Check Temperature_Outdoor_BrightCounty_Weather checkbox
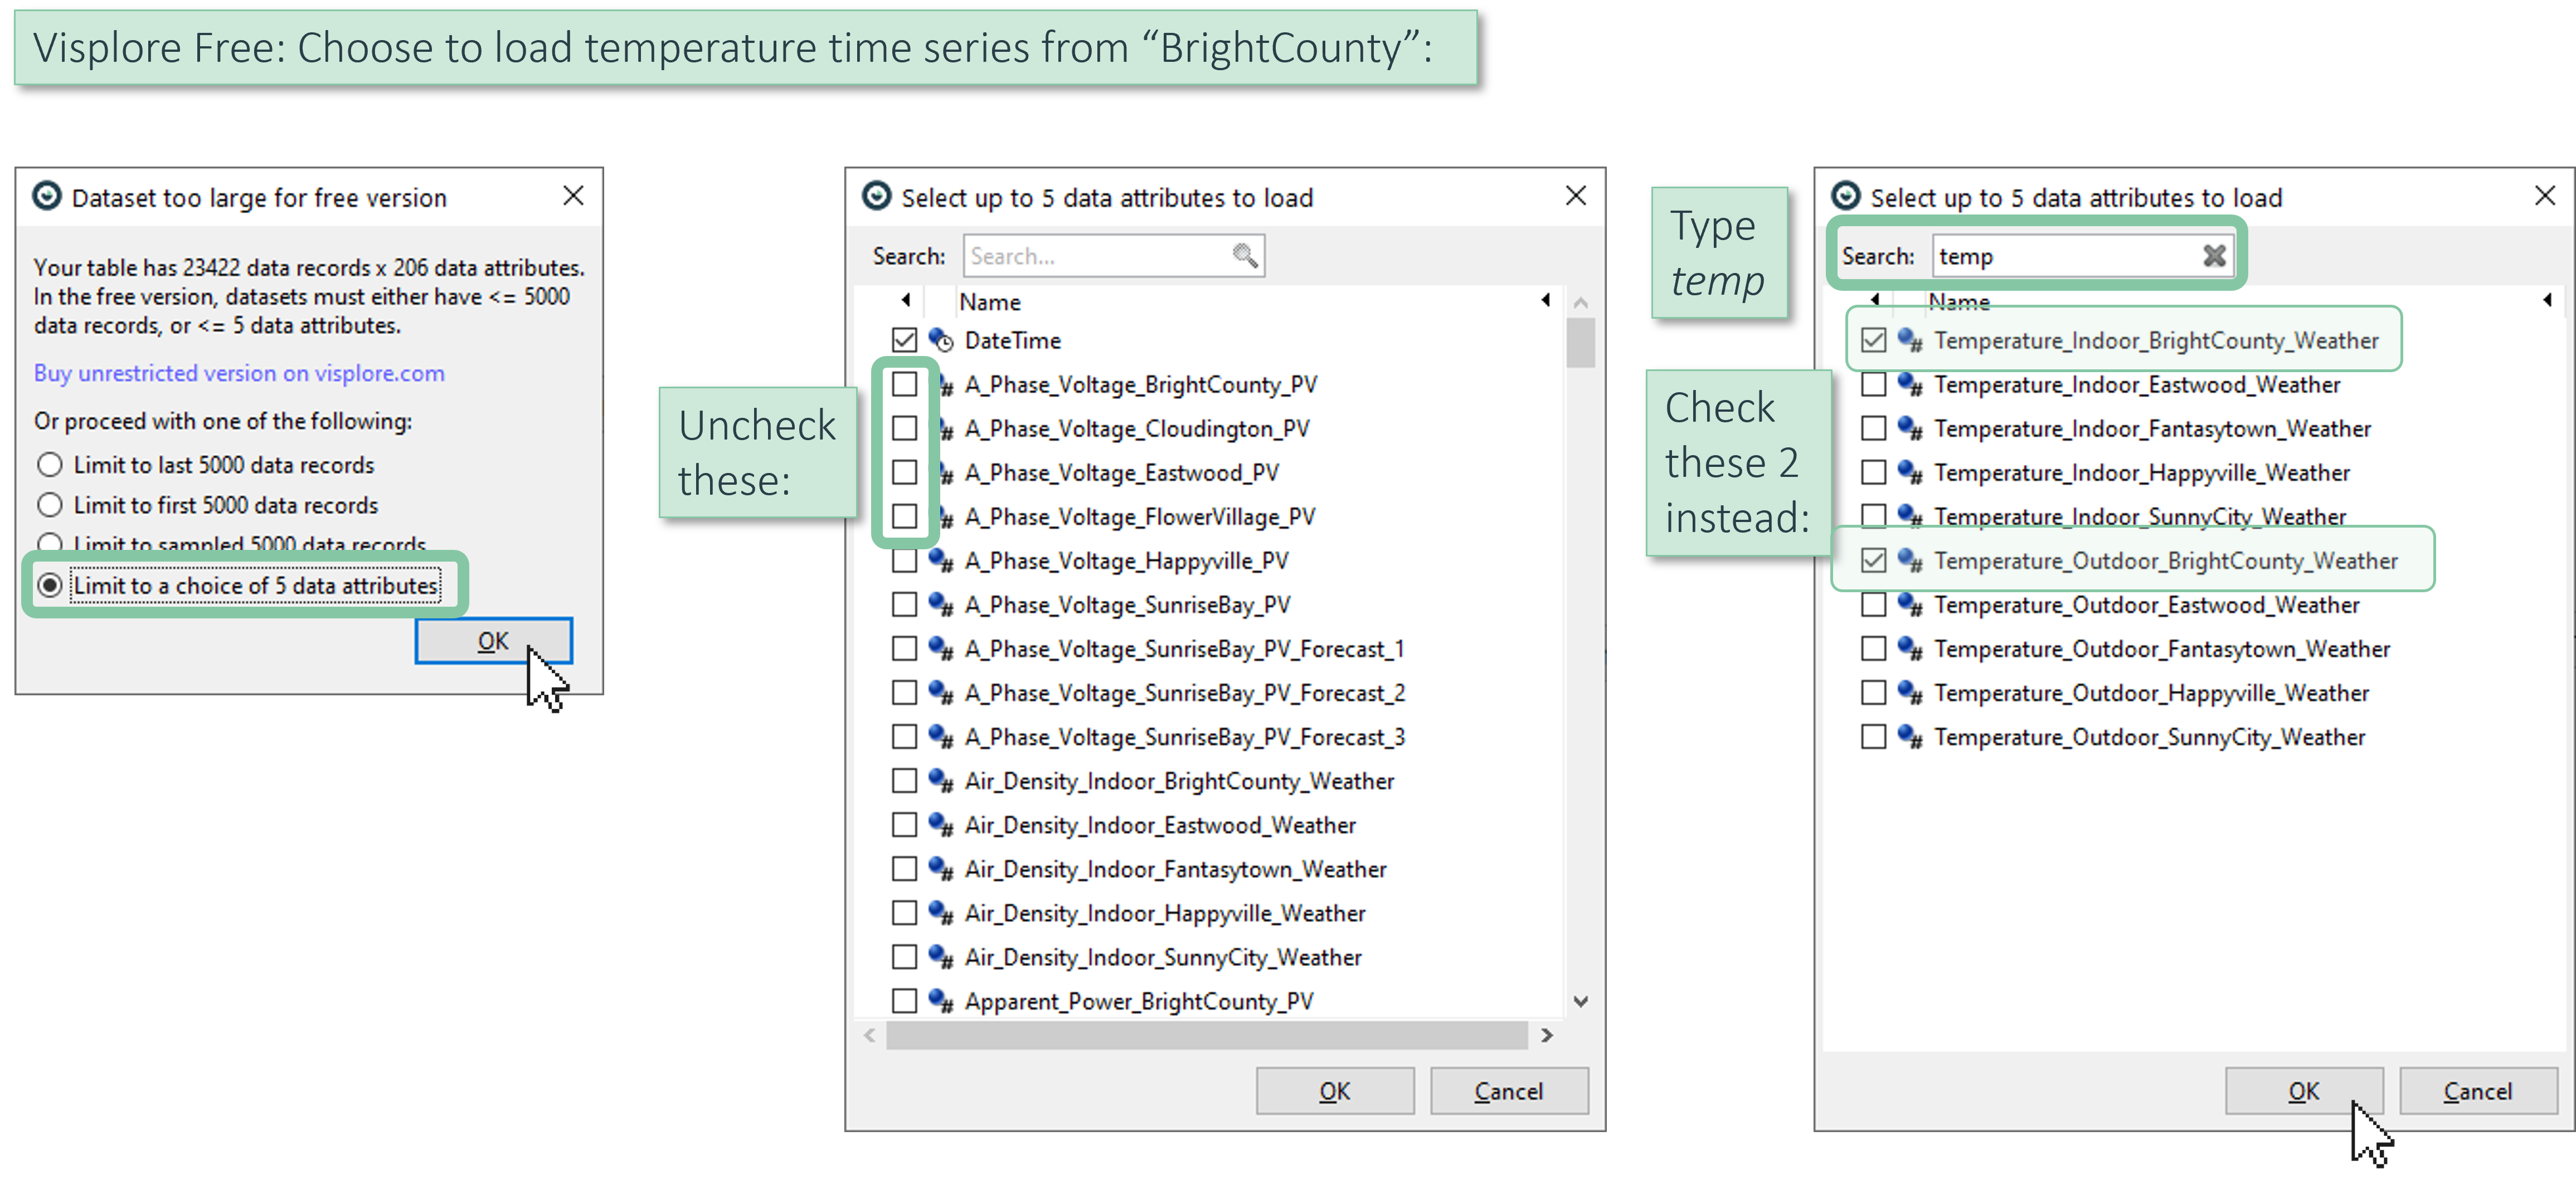Screen dimensions: 2576x1185 click(1873, 561)
